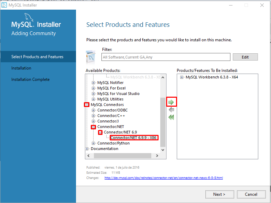Click the MySQL dolphin logo
271x203 pixels.
coord(29,17)
